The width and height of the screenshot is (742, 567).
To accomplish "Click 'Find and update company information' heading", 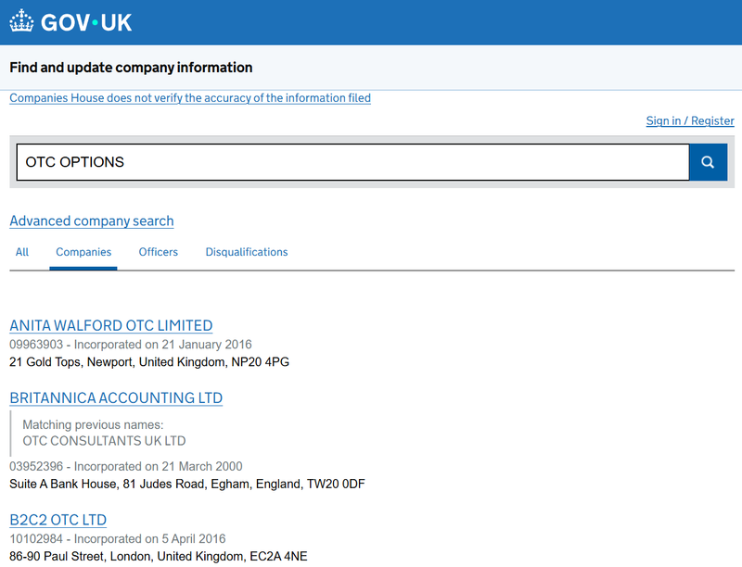I will [x=131, y=68].
